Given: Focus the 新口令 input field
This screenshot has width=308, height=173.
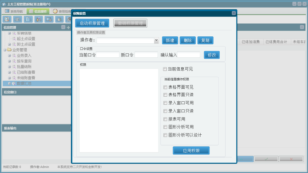Looking at the screenshot, I should click(146, 55).
